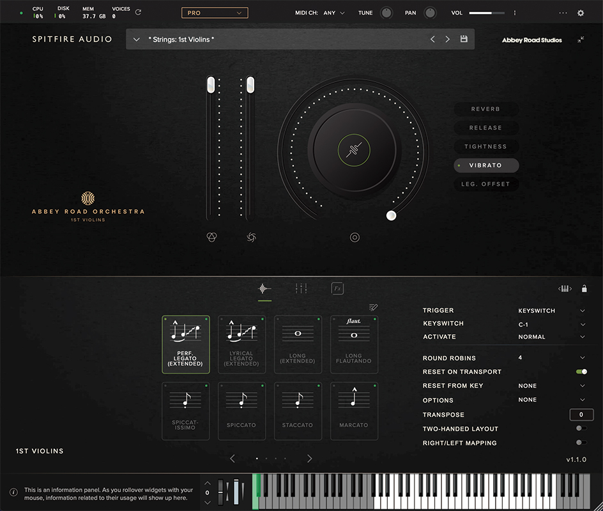Viewport: 603px width, 511px height.
Task: Click the info icon in the information panel
Action: coord(13,492)
